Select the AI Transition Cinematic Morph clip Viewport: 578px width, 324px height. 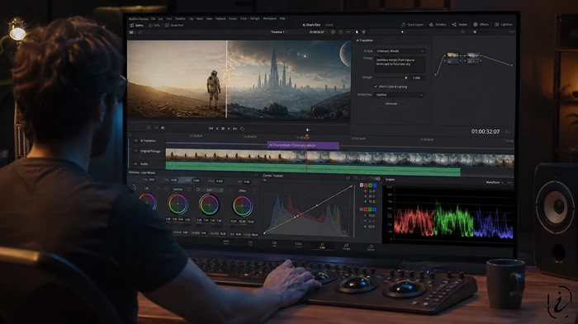point(303,145)
